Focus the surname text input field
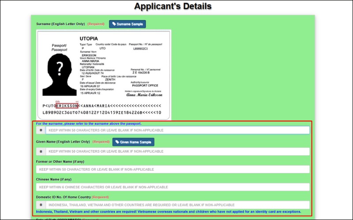The height and width of the screenshot is (220, 353). (177, 130)
